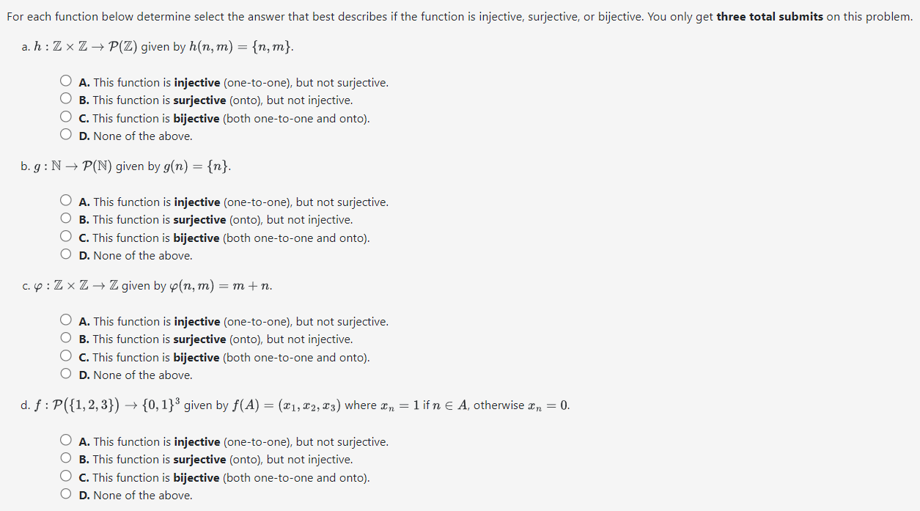Screen dimensions: 920x511
Task: Select option C bijective for function f
Action: (65, 474)
